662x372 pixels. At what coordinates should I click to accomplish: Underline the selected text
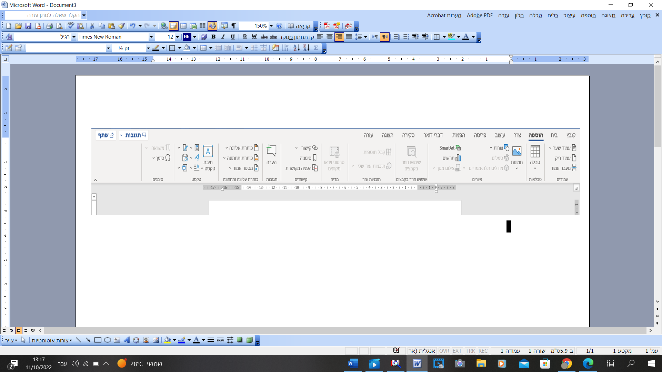(x=233, y=37)
